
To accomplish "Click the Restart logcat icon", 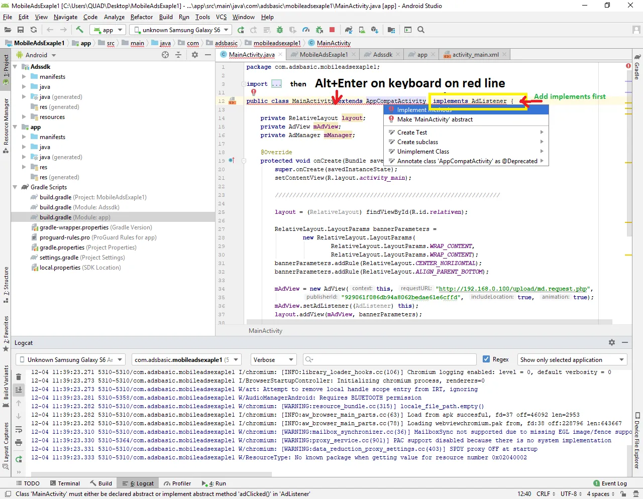I will [19, 459].
